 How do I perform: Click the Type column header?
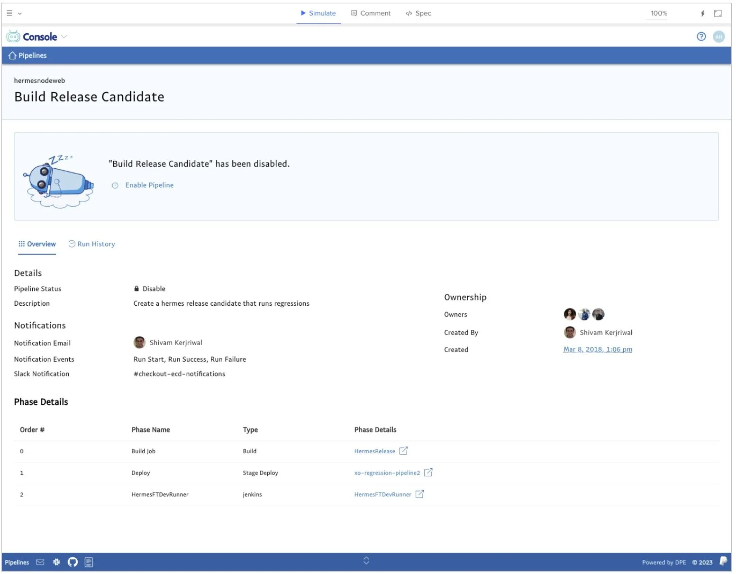(251, 430)
